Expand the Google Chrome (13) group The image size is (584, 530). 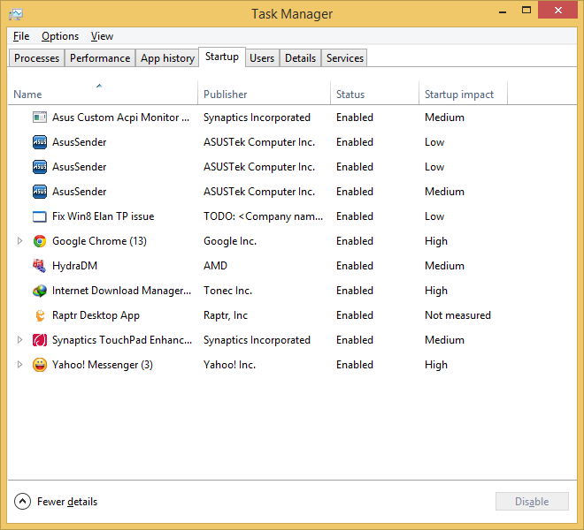tap(19, 241)
